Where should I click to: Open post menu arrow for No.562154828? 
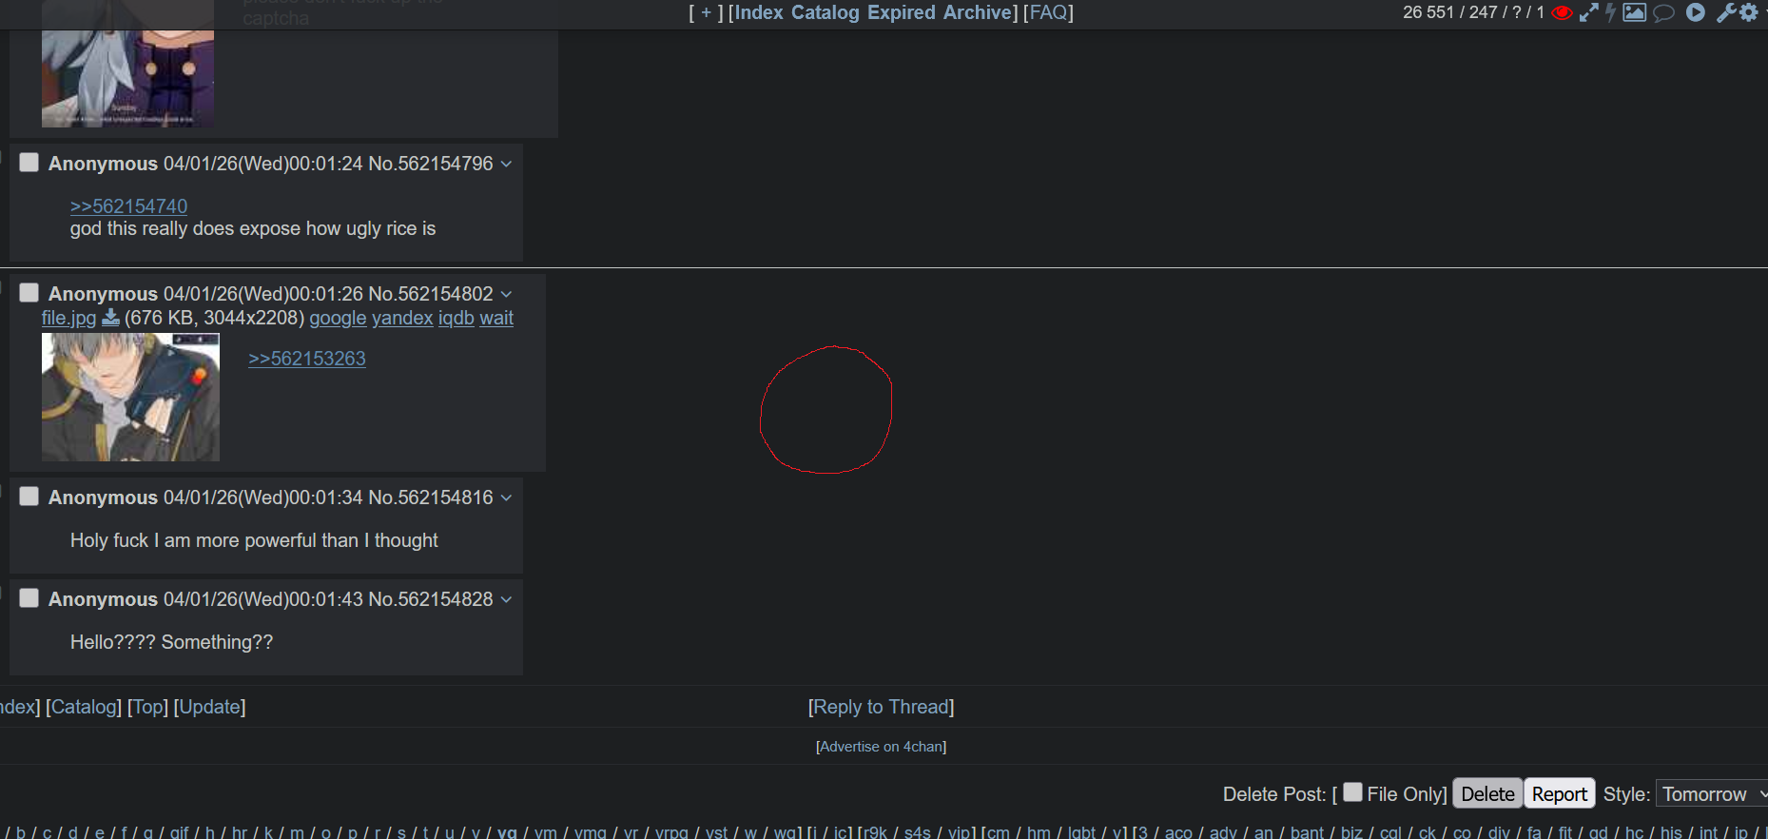tap(506, 600)
